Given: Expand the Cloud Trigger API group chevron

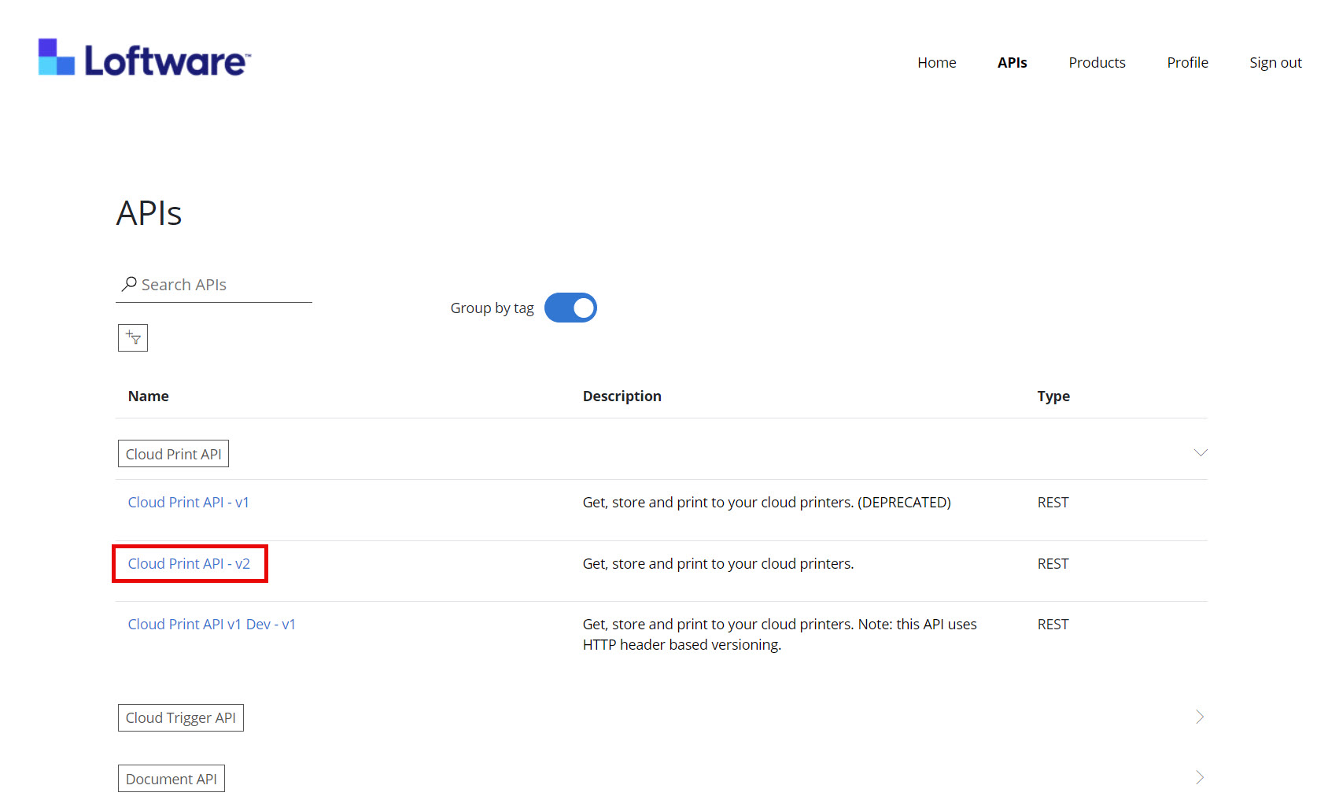Looking at the screenshot, I should click(x=1200, y=717).
